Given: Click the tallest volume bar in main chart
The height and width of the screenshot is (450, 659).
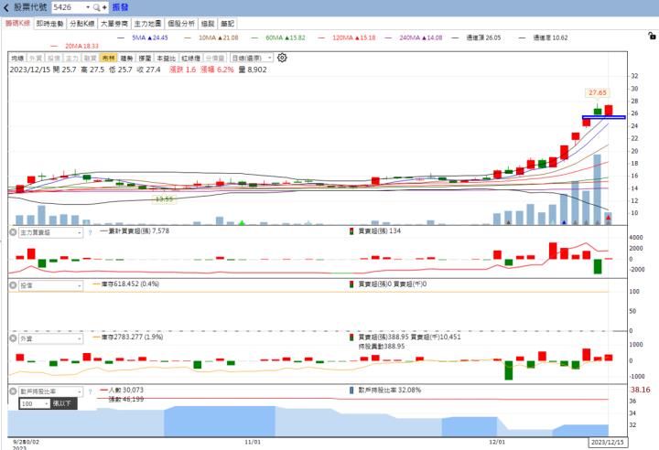Looking at the screenshot, I should point(597,189).
